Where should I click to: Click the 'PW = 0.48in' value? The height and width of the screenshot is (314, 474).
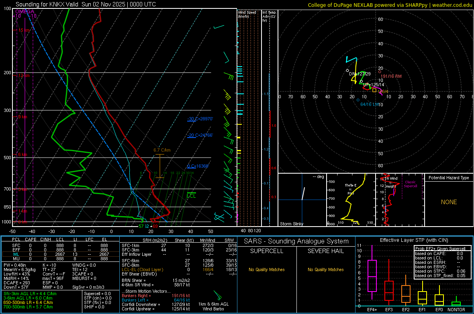point(15,265)
